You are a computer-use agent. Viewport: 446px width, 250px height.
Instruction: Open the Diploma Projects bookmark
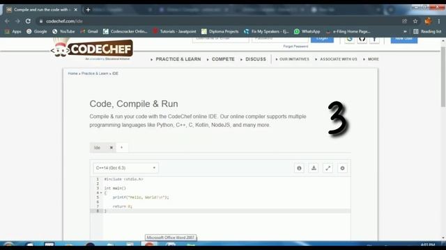[x=220, y=31]
